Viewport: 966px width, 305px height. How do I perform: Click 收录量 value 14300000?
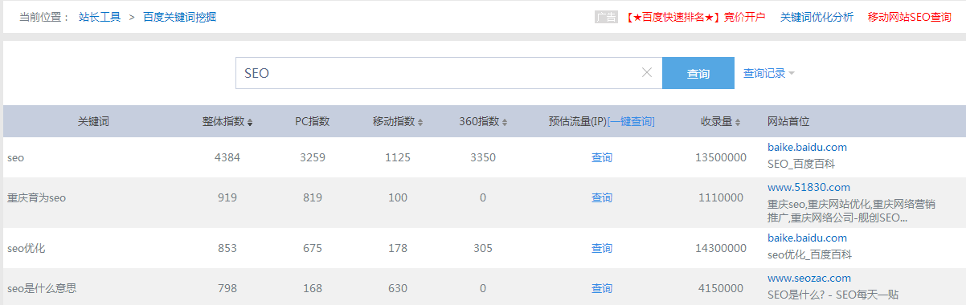coord(721,249)
